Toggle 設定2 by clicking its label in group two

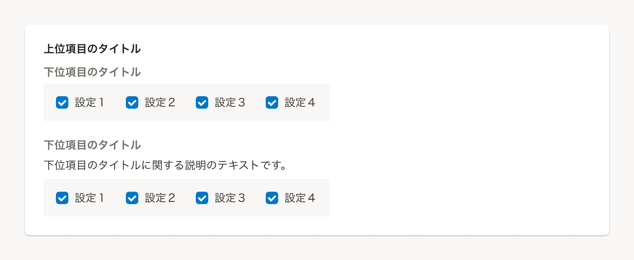160,198
